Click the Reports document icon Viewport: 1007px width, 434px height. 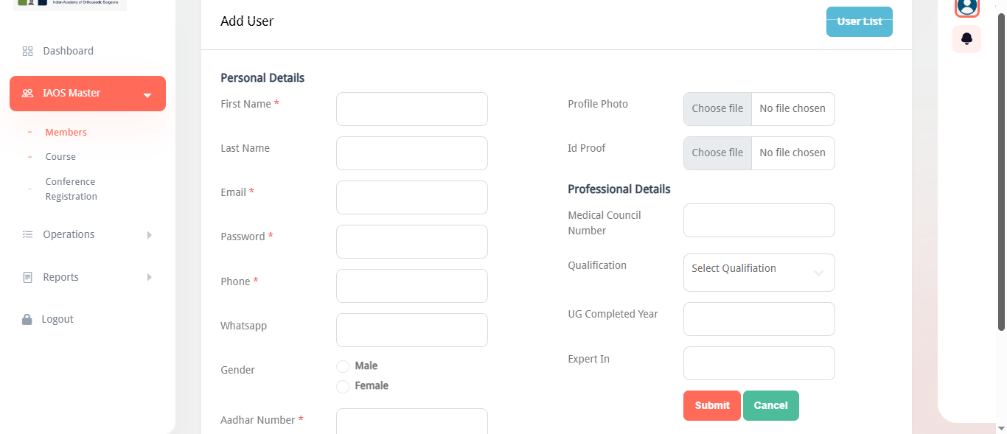click(28, 278)
